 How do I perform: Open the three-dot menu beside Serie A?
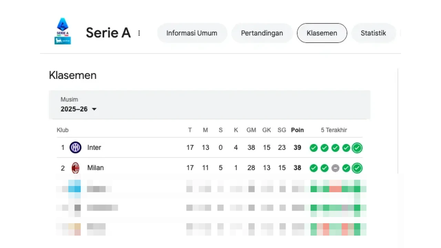click(x=139, y=33)
